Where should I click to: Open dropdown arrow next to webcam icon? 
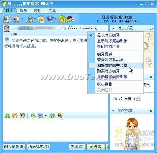pyautogui.click(x=22, y=19)
